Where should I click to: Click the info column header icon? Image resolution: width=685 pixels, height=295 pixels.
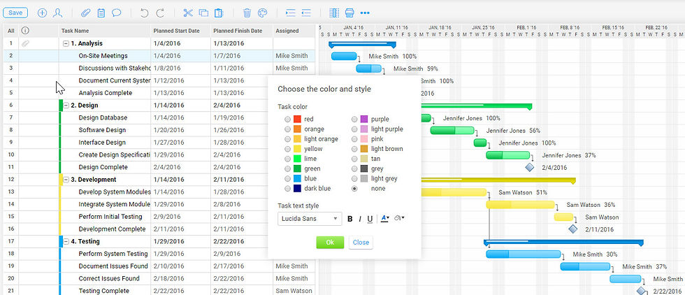[x=25, y=31]
